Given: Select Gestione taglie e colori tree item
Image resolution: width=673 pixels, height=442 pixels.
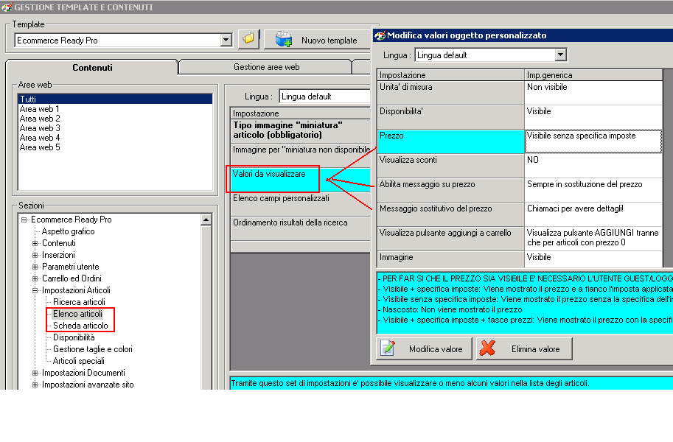Looking at the screenshot, I should coord(92,349).
